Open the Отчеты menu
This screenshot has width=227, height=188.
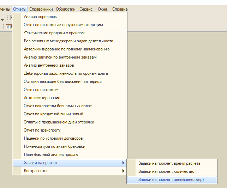tap(20, 9)
